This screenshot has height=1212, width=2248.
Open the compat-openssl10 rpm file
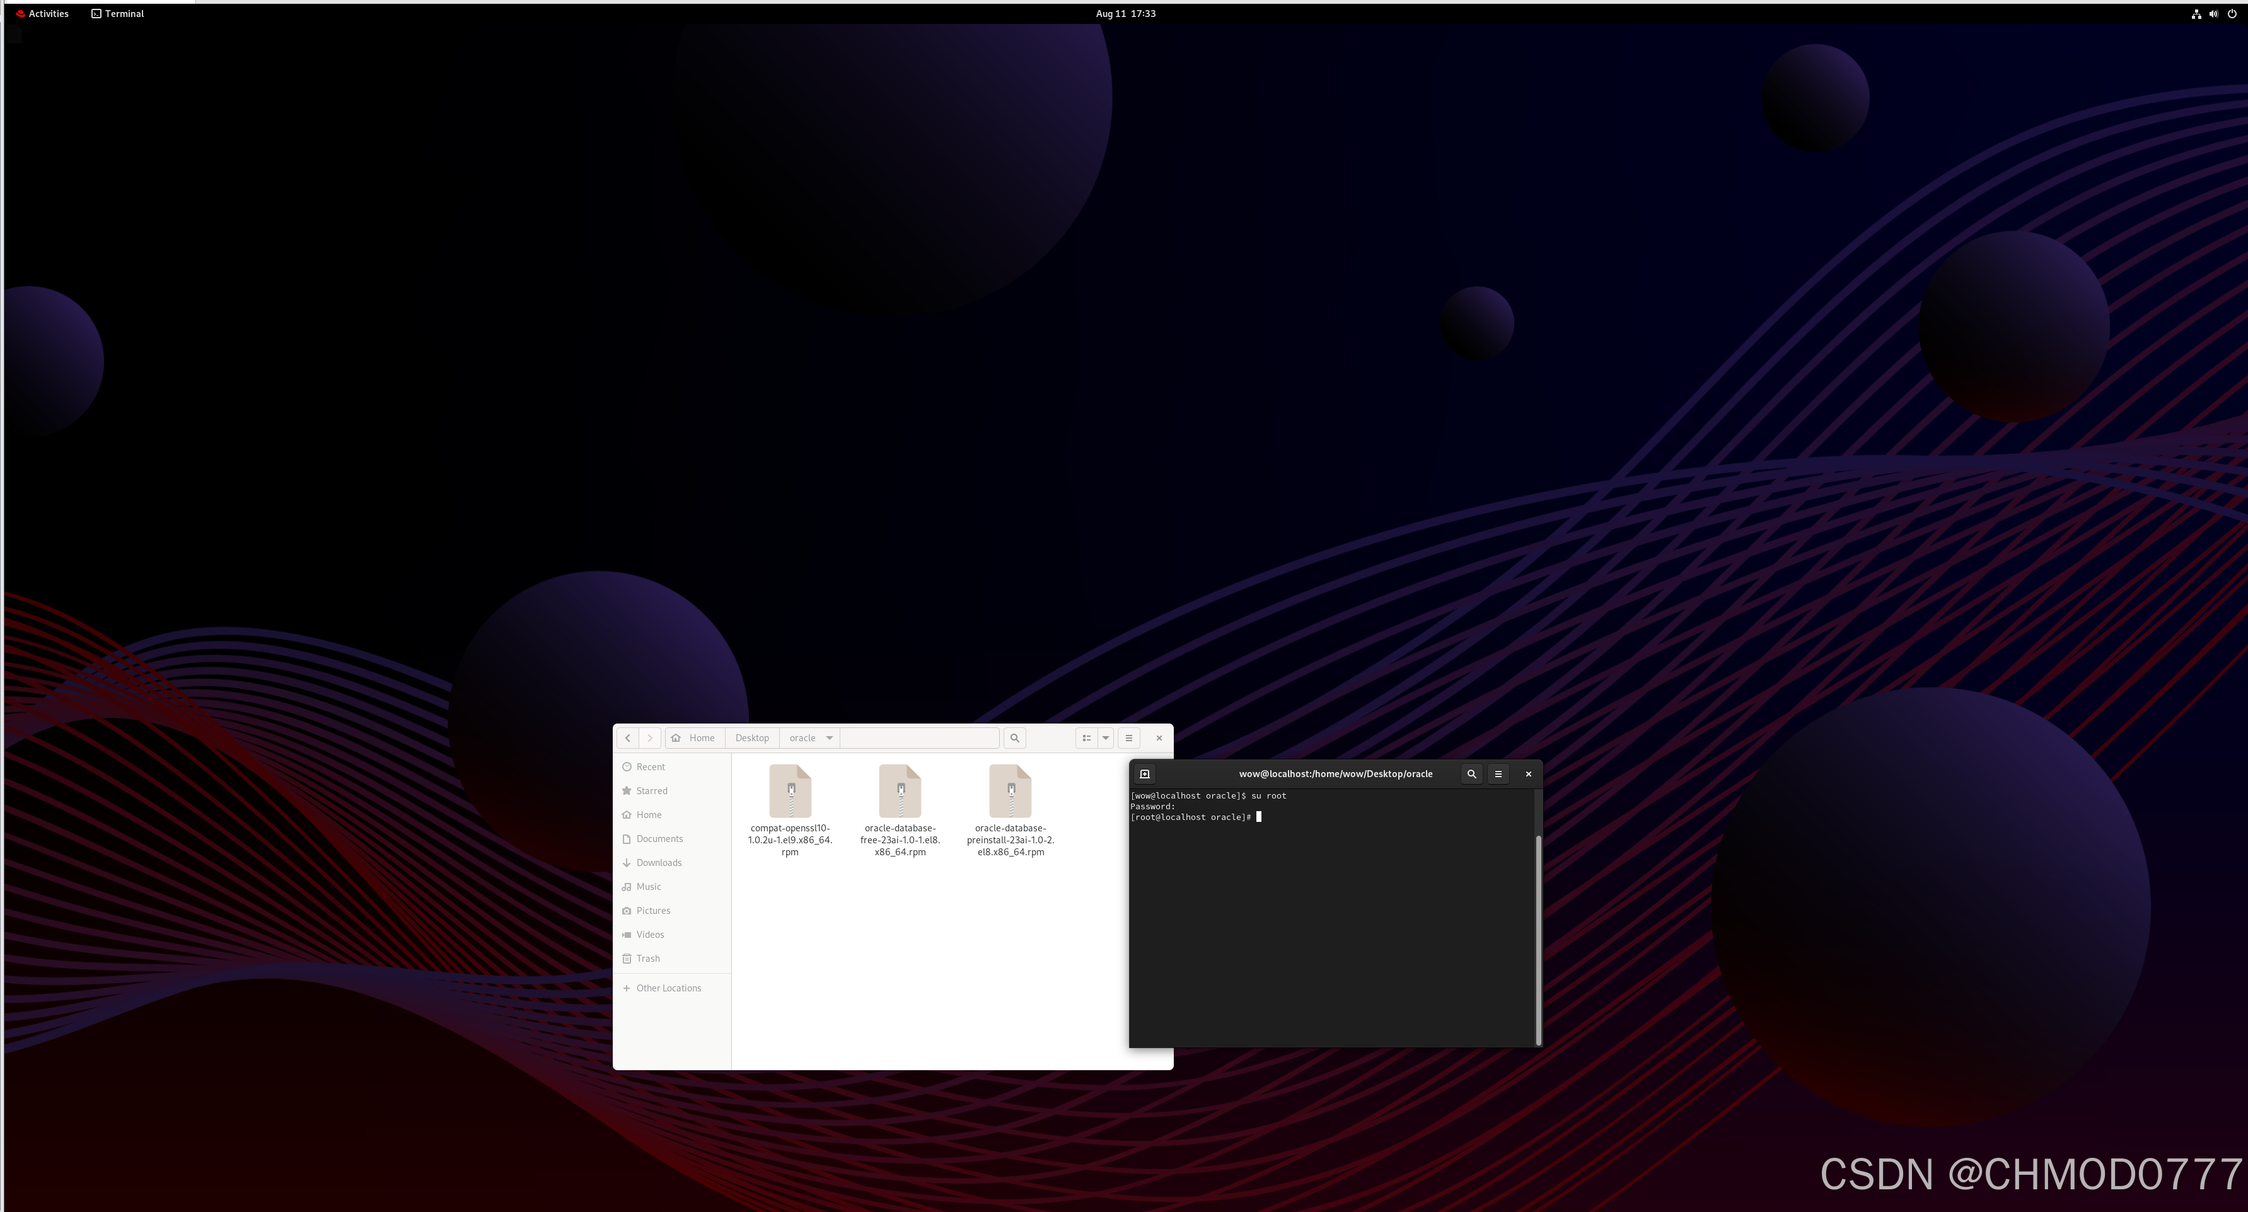pyautogui.click(x=790, y=792)
